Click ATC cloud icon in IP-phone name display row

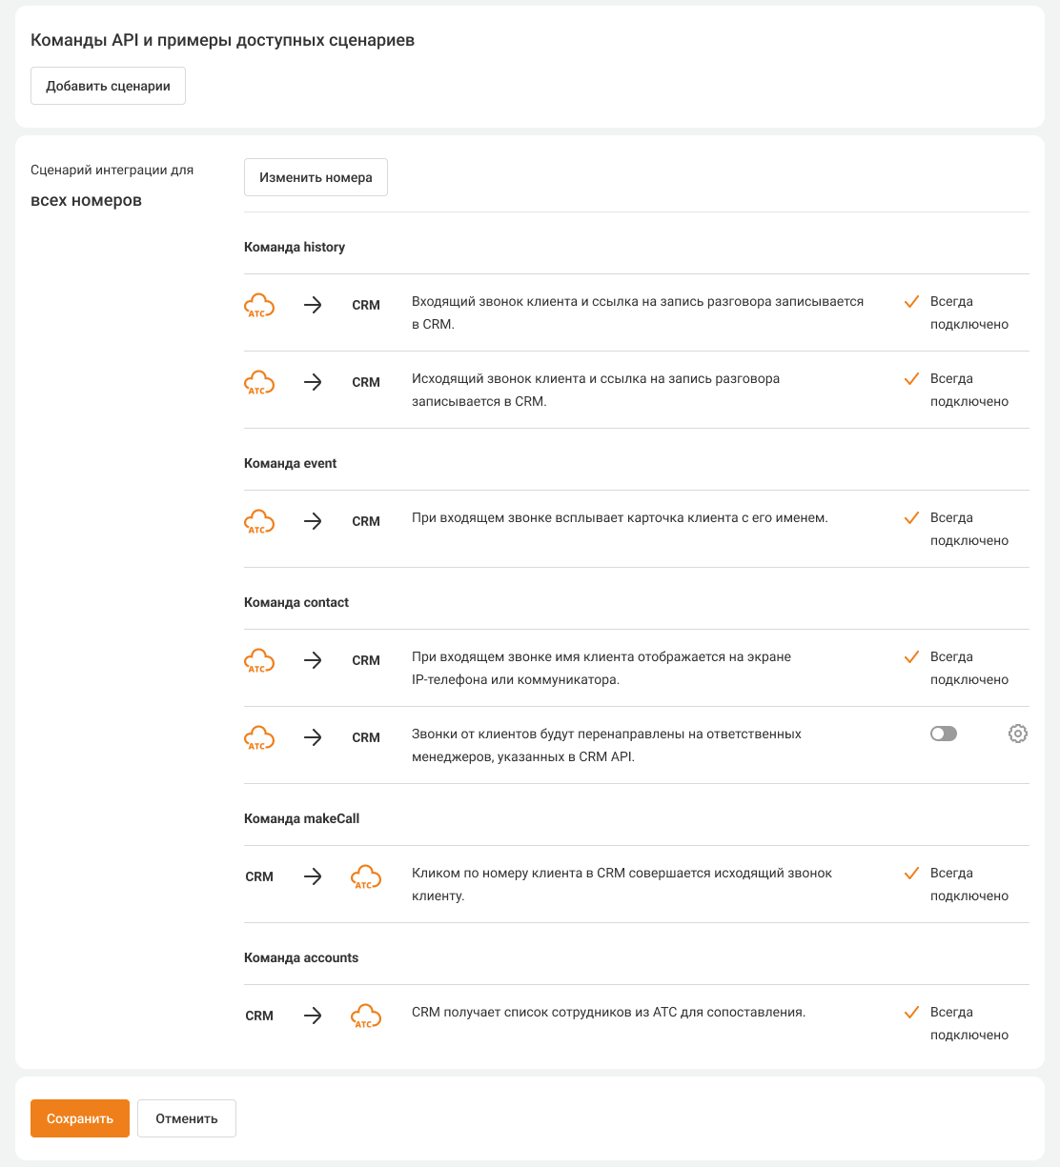[259, 661]
